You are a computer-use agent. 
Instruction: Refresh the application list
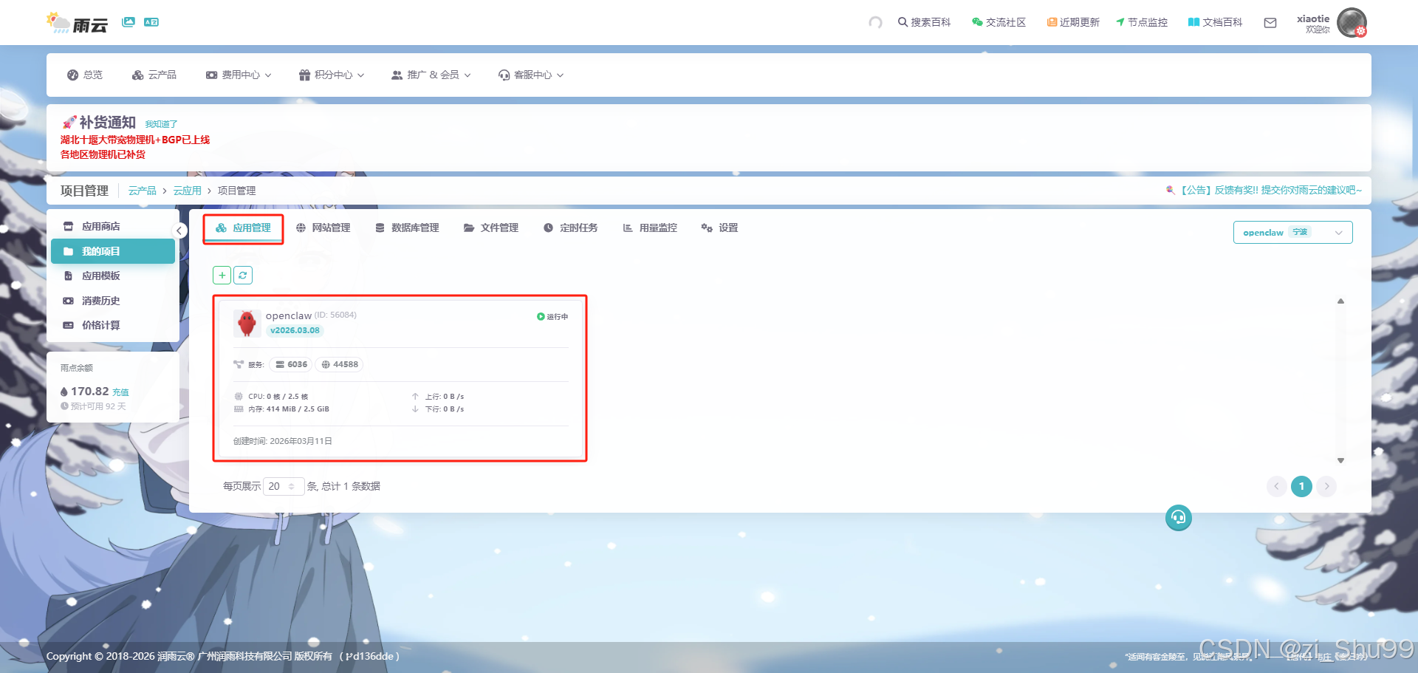coord(242,275)
